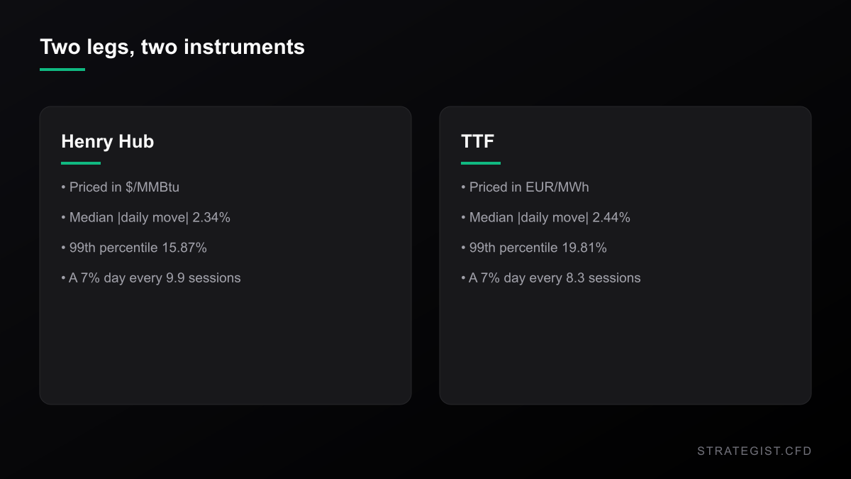Screen dimensions: 851x479
Task: Click the dark gap between the two cards
Action: pos(425,255)
